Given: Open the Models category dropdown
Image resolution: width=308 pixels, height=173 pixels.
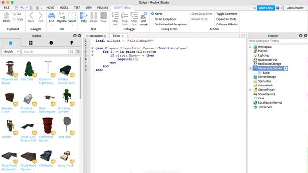Looking at the screenshot, I should point(11,52).
